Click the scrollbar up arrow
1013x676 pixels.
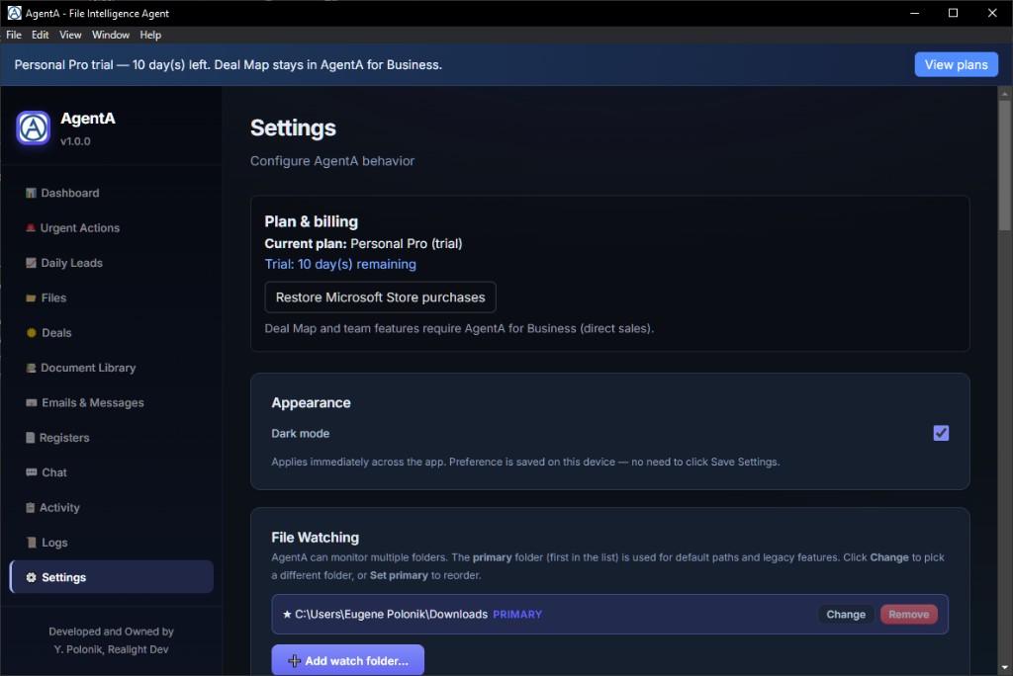click(1004, 94)
